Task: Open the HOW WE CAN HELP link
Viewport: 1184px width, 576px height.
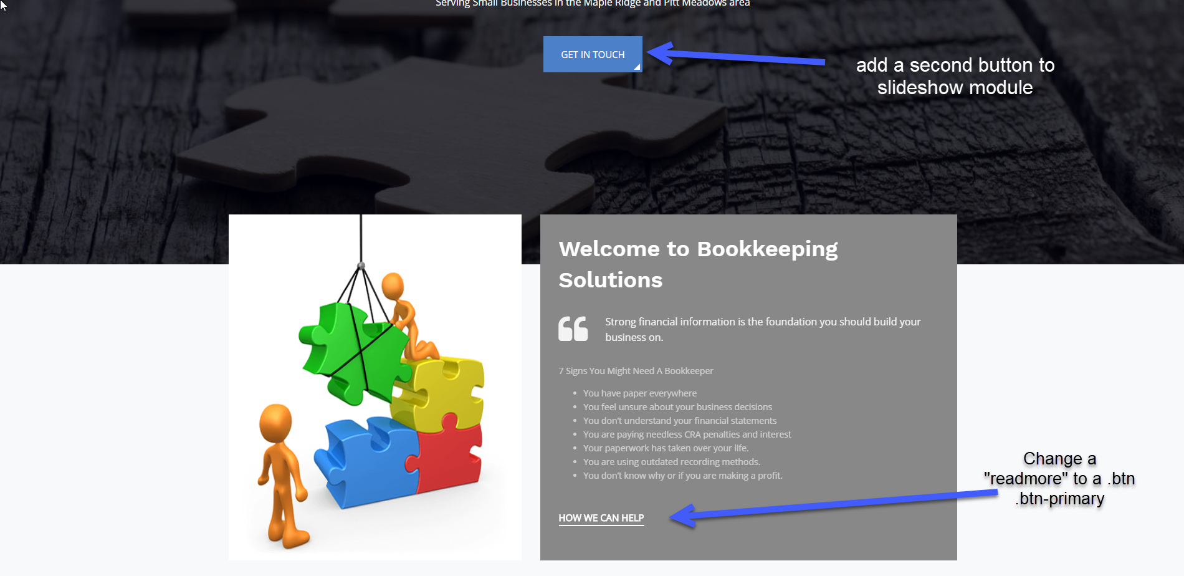Action: pos(601,518)
